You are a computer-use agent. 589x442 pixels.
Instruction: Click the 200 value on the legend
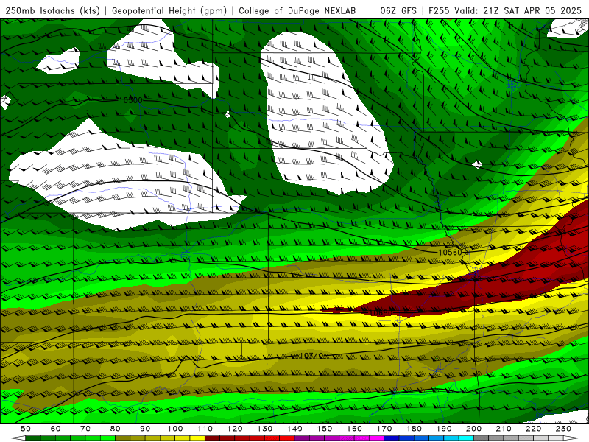point(474,429)
